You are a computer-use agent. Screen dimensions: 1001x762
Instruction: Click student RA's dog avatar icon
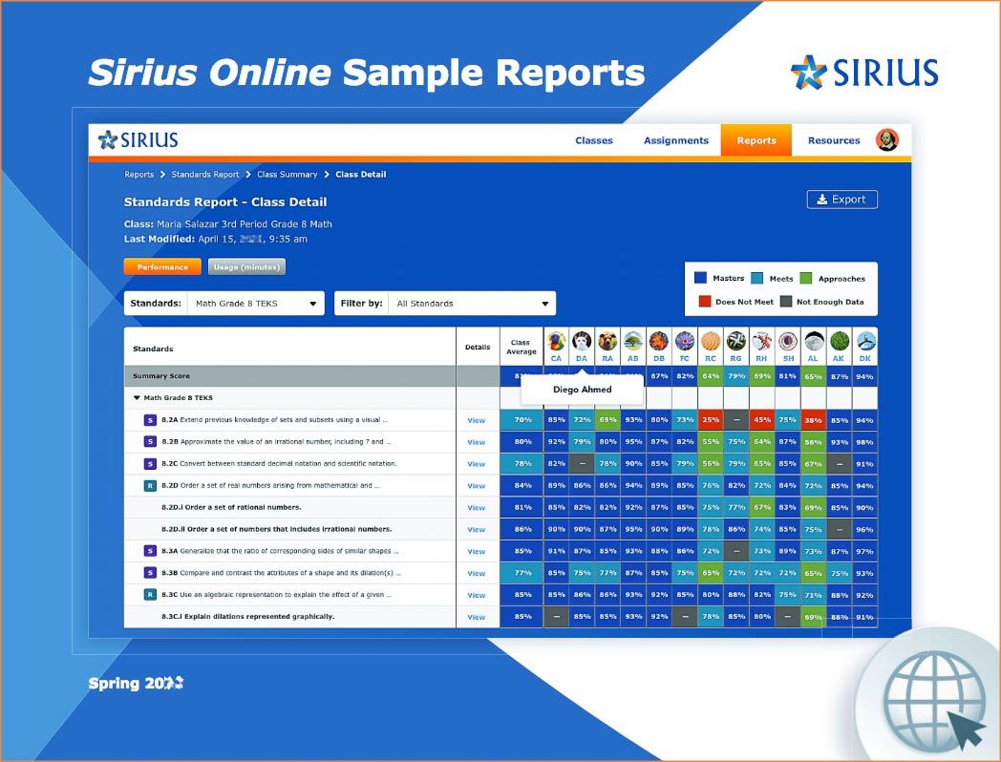coord(607,341)
